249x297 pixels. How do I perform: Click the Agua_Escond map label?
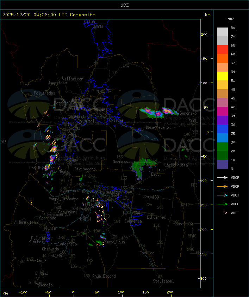tap(104, 276)
